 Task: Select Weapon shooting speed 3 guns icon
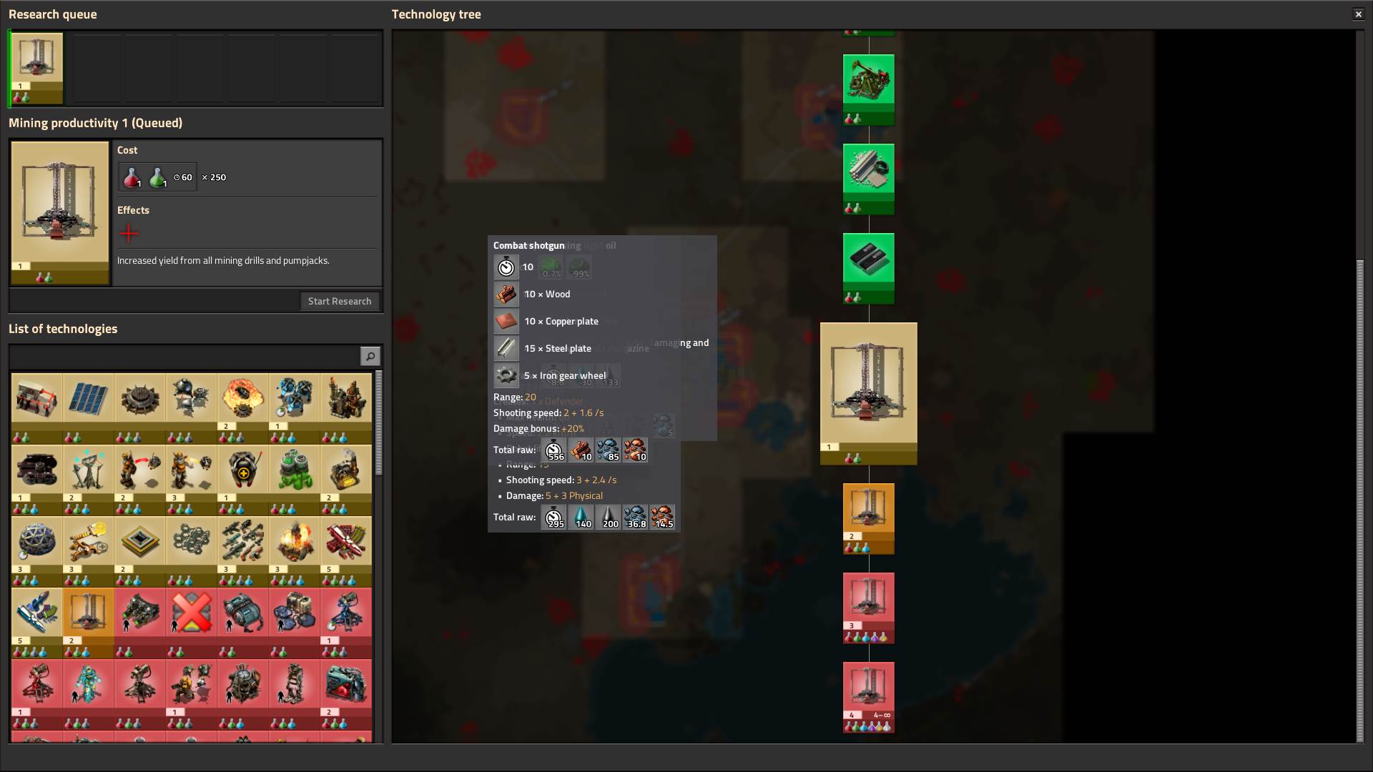(x=243, y=550)
